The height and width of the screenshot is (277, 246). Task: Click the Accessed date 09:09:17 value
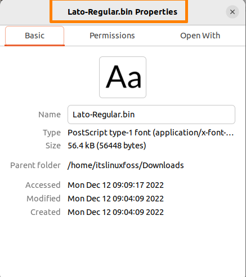(115, 185)
